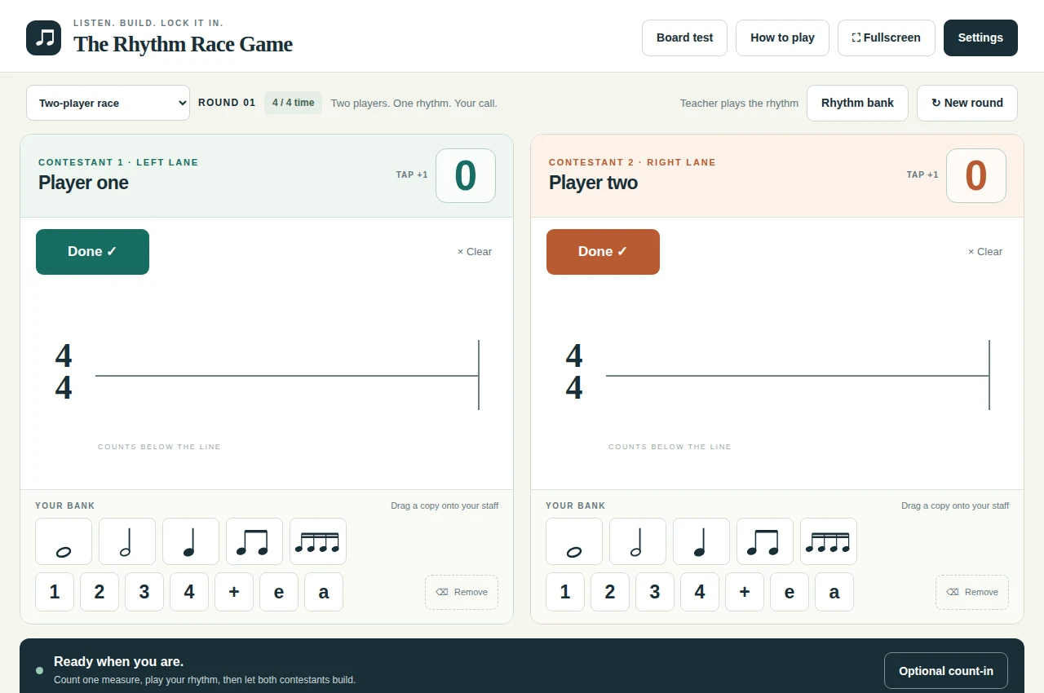Pick the four sixteenth notes in Player two's bank
1044x693 pixels.
pyautogui.click(x=829, y=541)
